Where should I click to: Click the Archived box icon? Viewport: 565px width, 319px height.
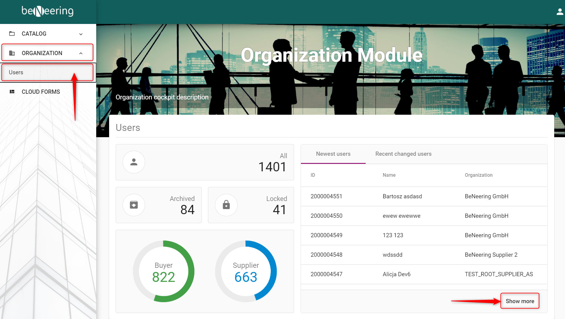coord(134,205)
